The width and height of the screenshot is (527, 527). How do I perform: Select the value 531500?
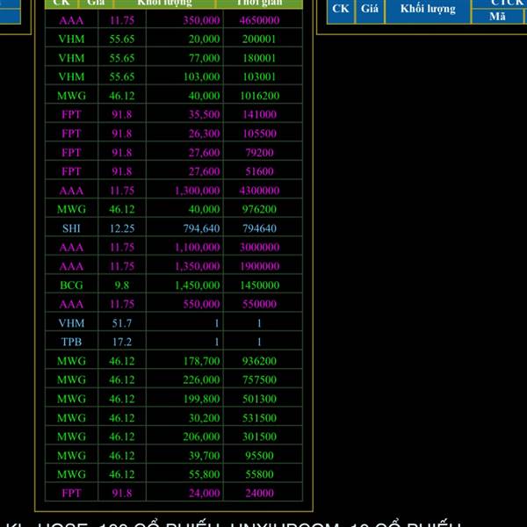pos(259,418)
